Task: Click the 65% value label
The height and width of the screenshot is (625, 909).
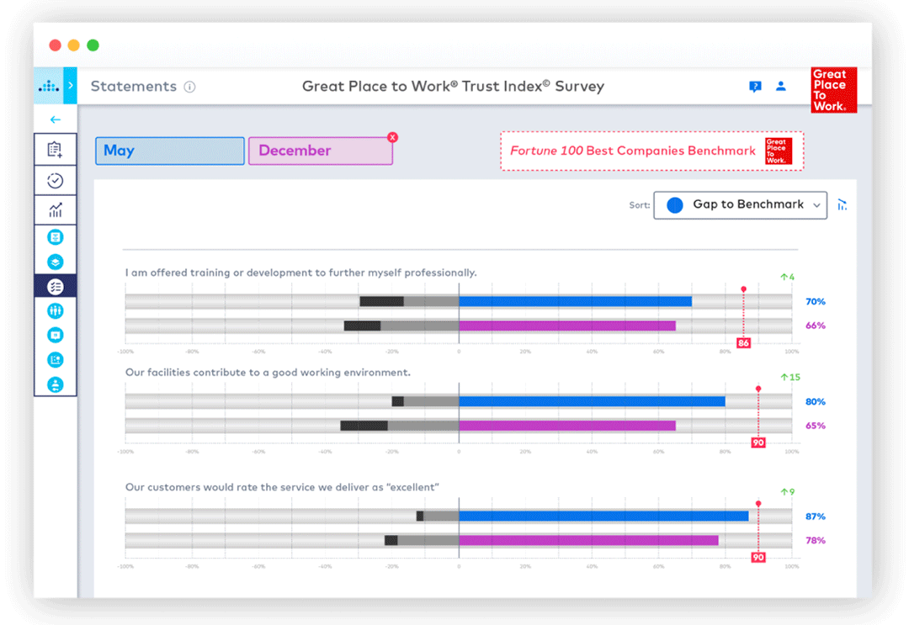Action: pyautogui.click(x=815, y=426)
